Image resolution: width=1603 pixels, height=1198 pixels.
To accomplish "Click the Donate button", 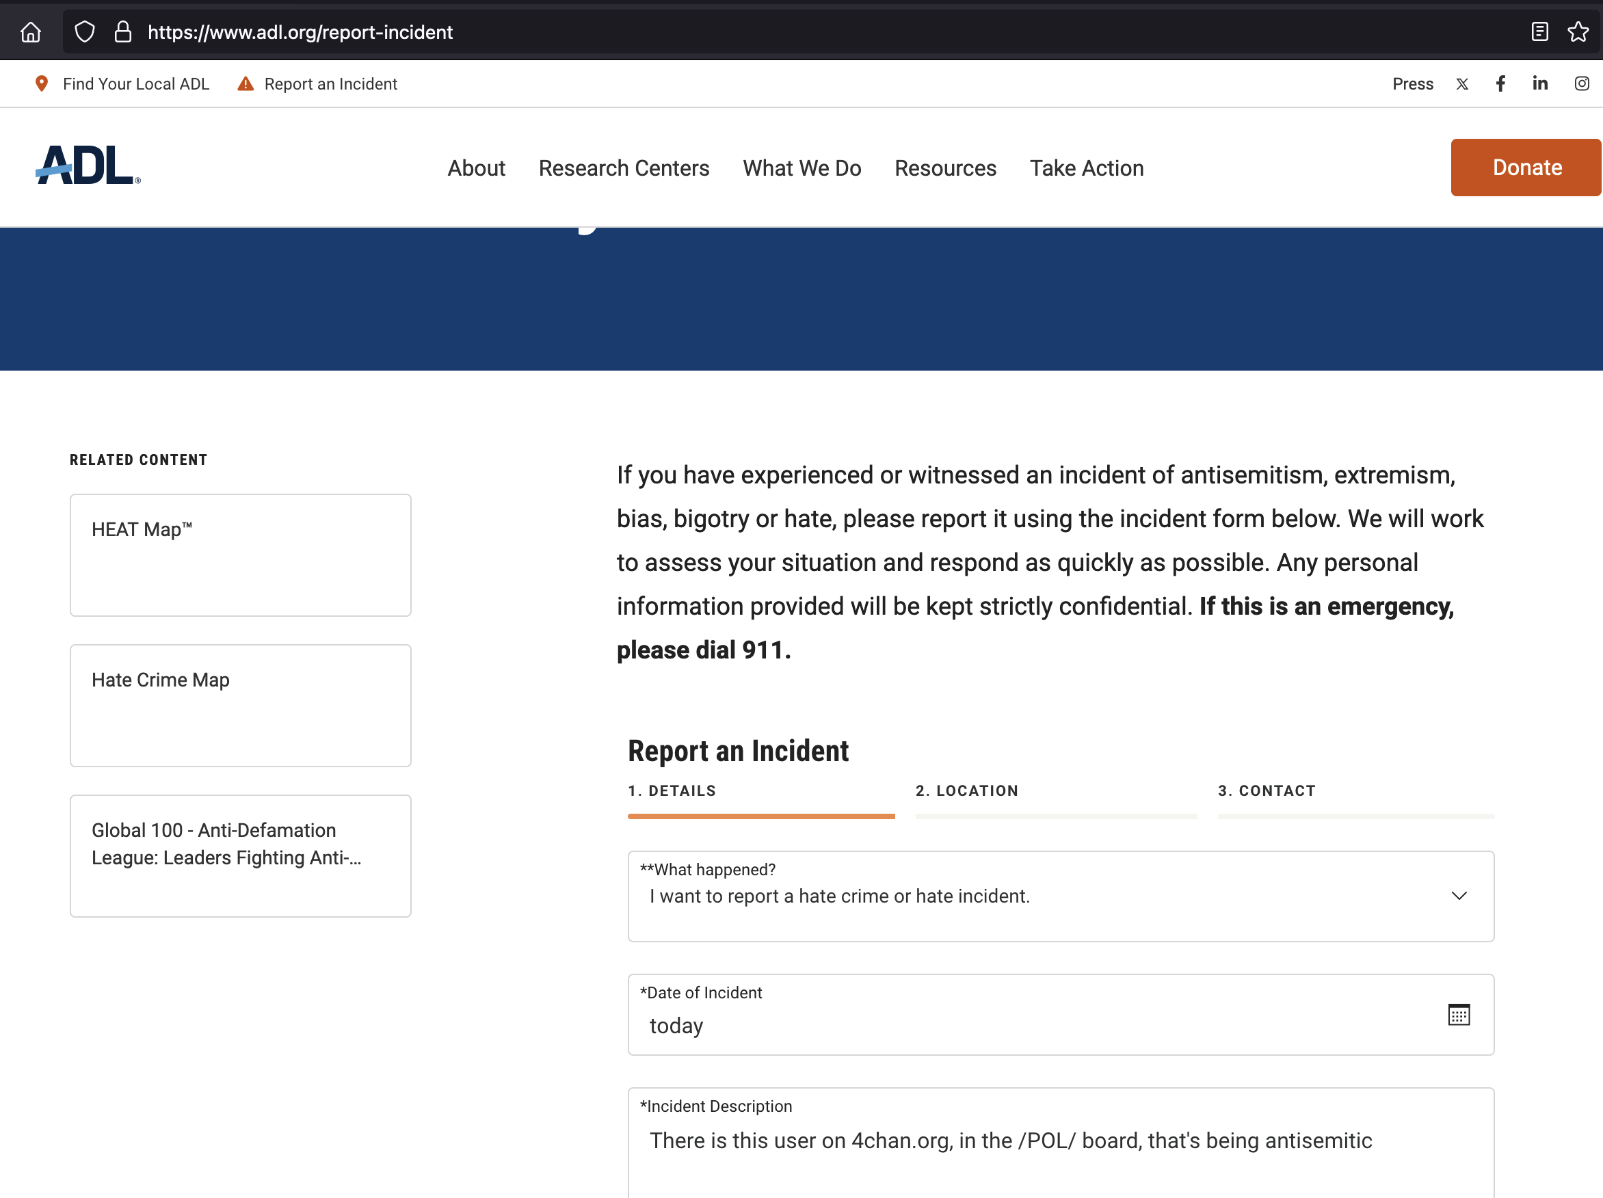I will tap(1526, 168).
